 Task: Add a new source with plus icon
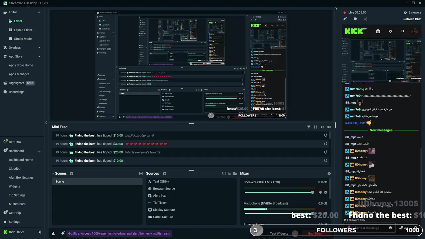[165, 174]
